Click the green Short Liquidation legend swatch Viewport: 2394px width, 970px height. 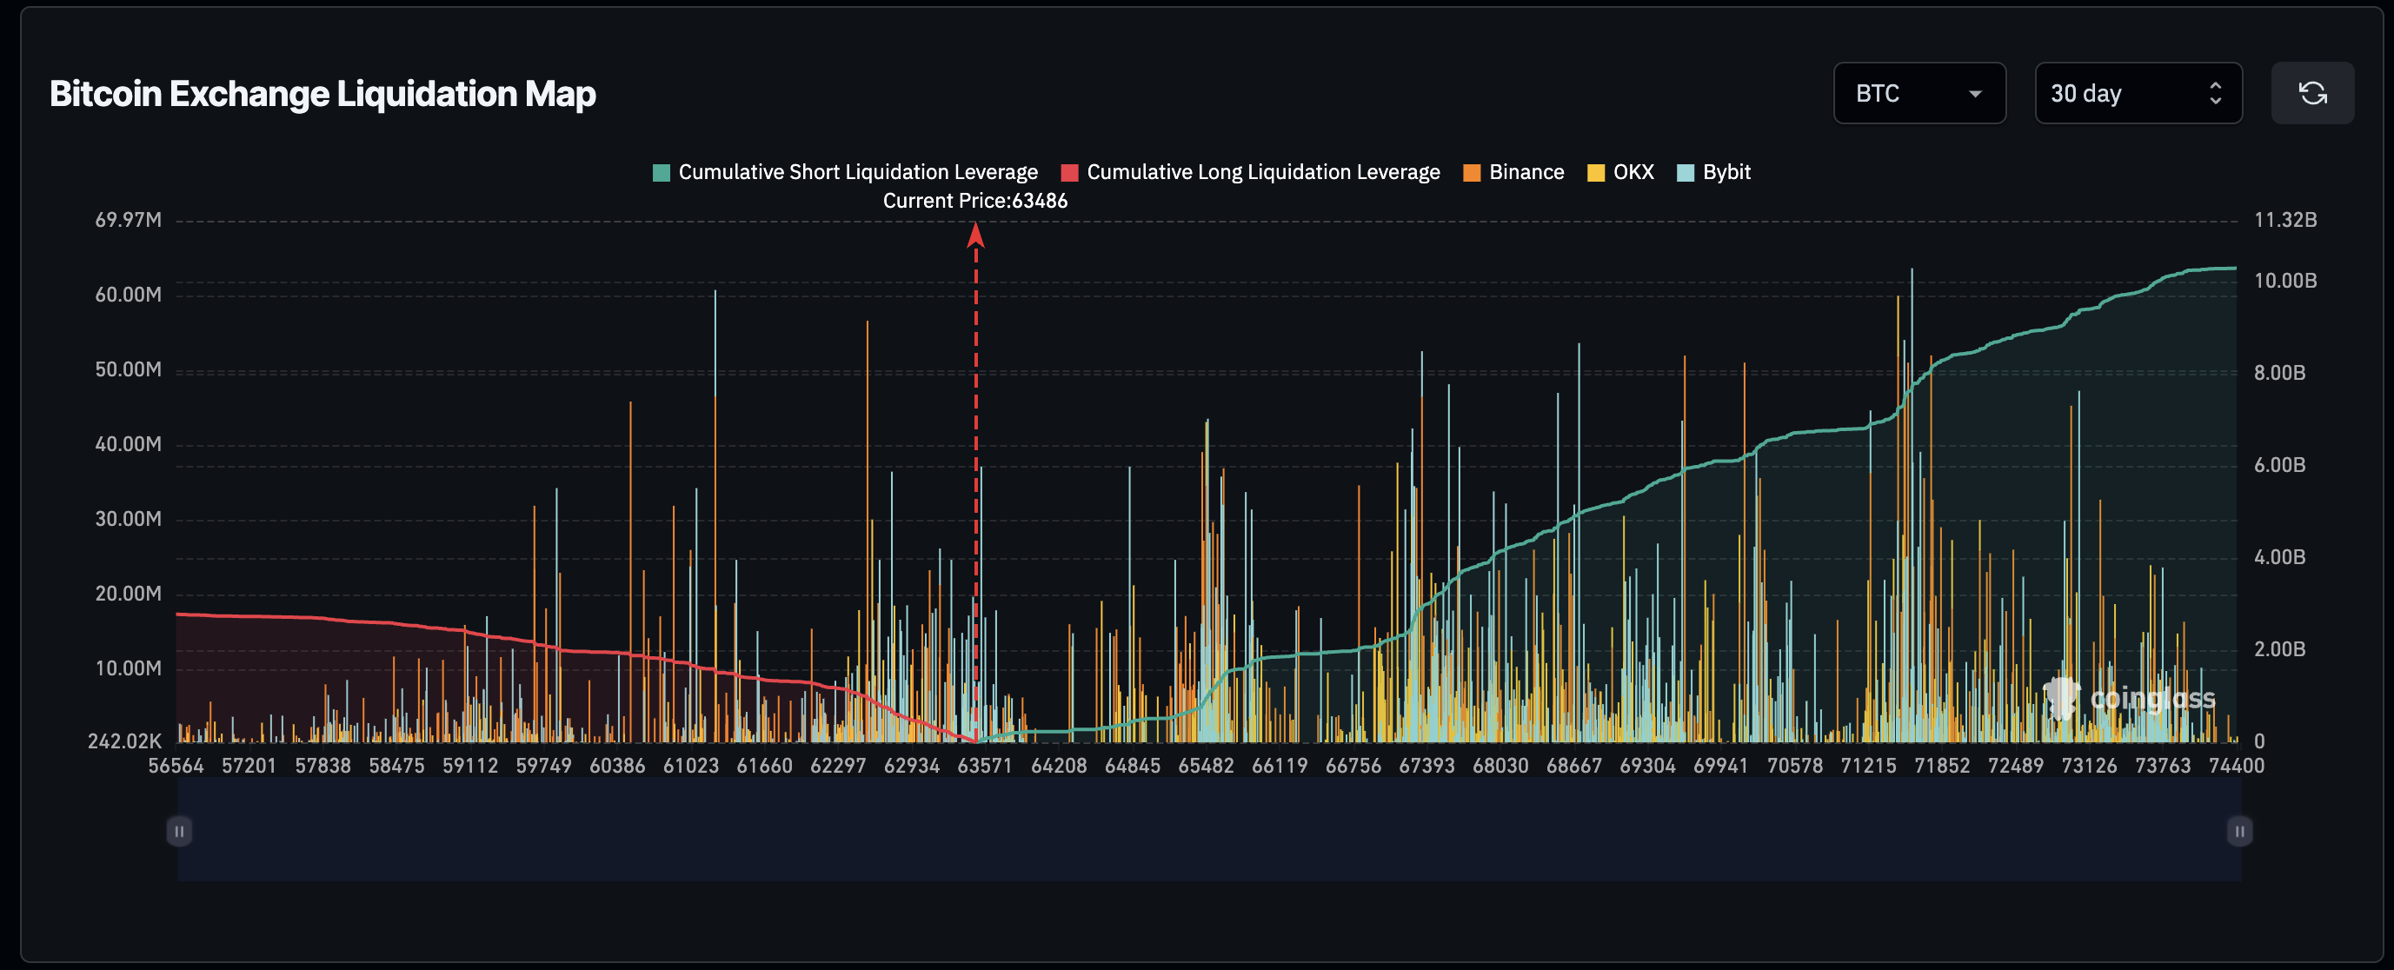pyautogui.click(x=662, y=173)
